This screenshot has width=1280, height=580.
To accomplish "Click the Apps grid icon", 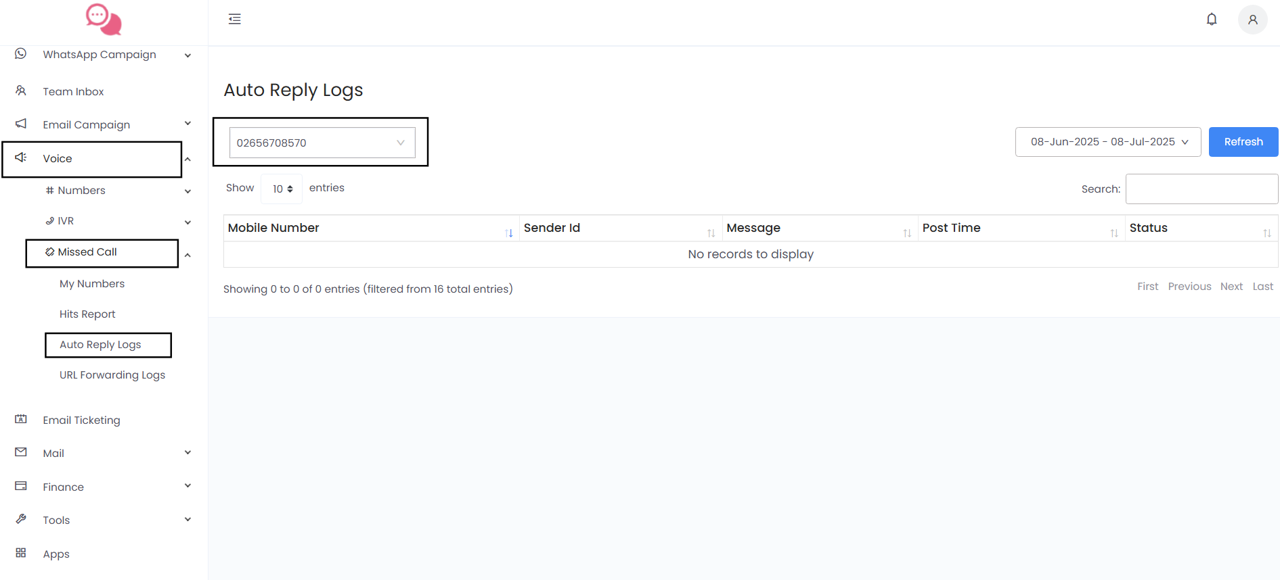I will 21,553.
